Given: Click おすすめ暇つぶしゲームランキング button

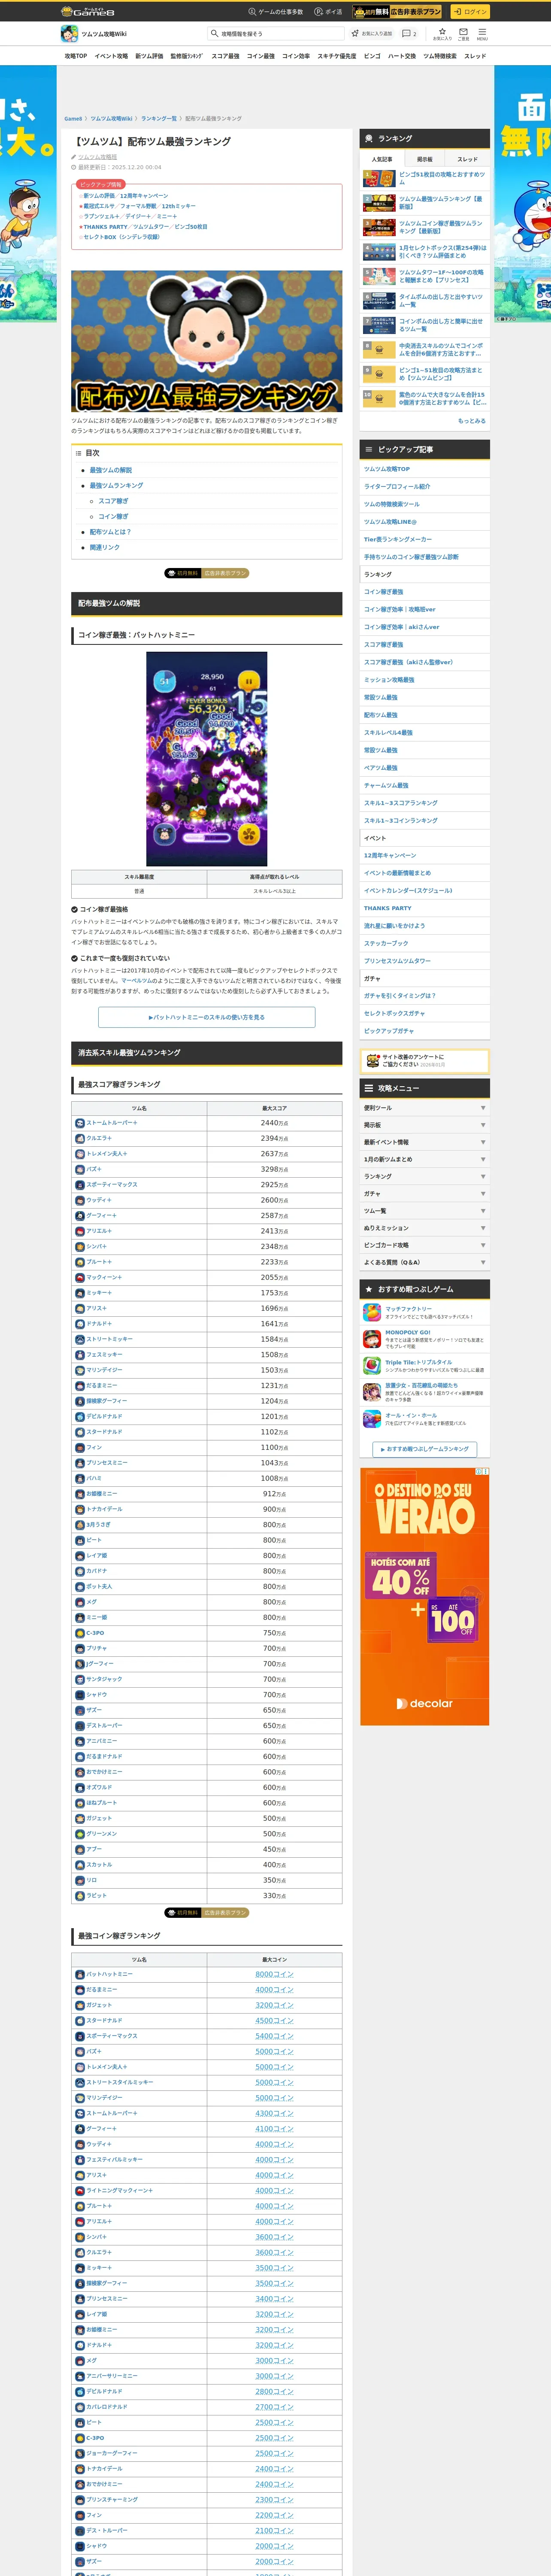Looking at the screenshot, I should [x=424, y=1449].
